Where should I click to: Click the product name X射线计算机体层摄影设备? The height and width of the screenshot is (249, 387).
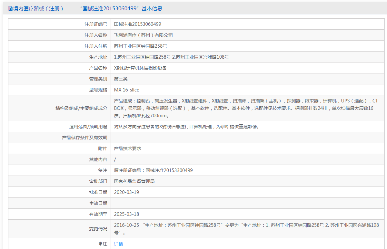coord(140,68)
